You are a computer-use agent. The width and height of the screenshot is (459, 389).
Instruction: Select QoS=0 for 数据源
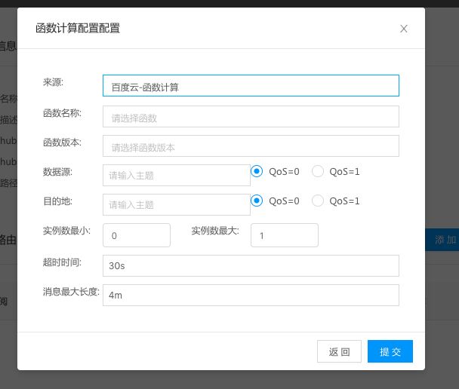tap(257, 171)
